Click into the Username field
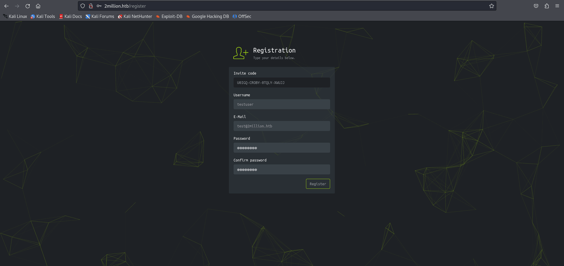The height and width of the screenshot is (266, 564). point(282,104)
